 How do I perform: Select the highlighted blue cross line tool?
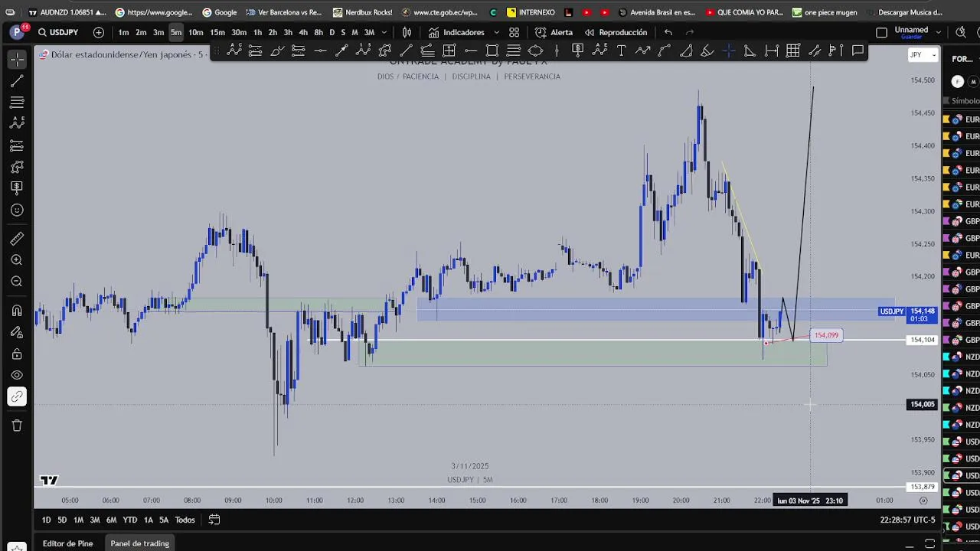[728, 51]
